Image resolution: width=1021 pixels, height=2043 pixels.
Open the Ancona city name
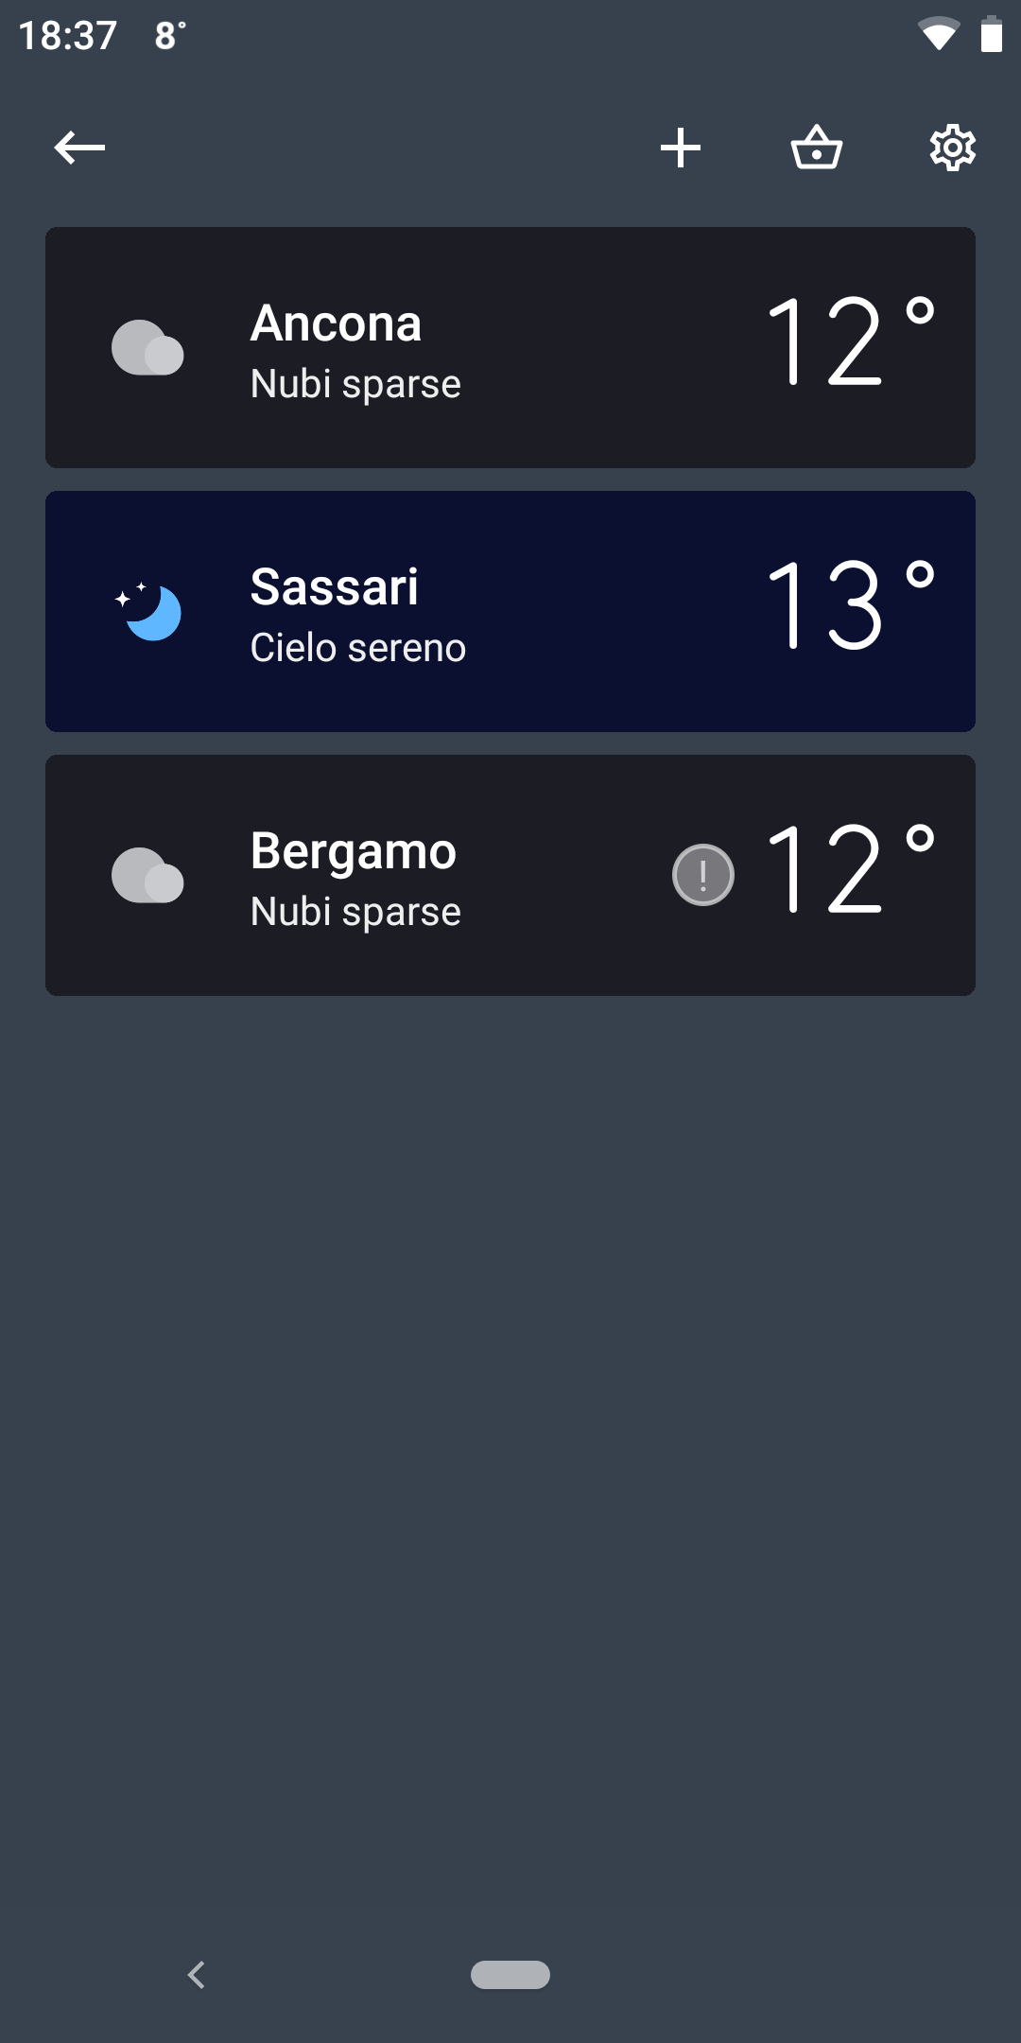coord(336,323)
